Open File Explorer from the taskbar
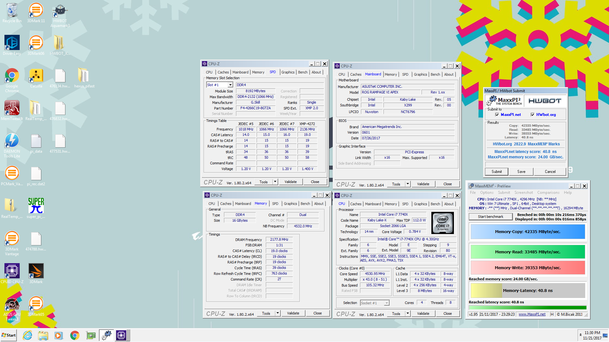The width and height of the screenshot is (609, 342). (x=43, y=335)
